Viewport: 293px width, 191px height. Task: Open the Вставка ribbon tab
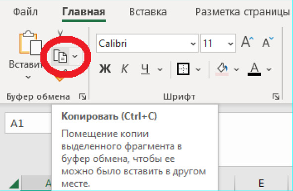tap(148, 12)
